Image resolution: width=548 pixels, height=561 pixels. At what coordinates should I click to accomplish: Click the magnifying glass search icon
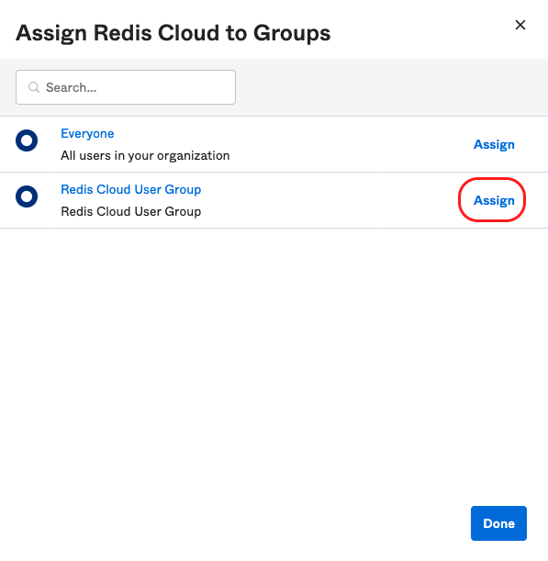[34, 87]
